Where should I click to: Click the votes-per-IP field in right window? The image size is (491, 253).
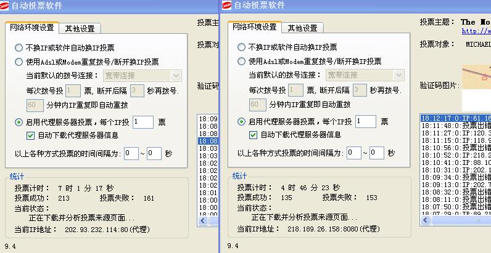coord(365,122)
